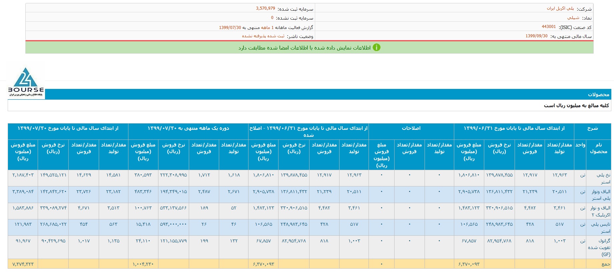Image resolution: width=614 pixels, height=272 pixels.
Task: Click monthly sales rate ۲۲۲,۳۰۸,۹۹۵
Action: tap(173, 175)
